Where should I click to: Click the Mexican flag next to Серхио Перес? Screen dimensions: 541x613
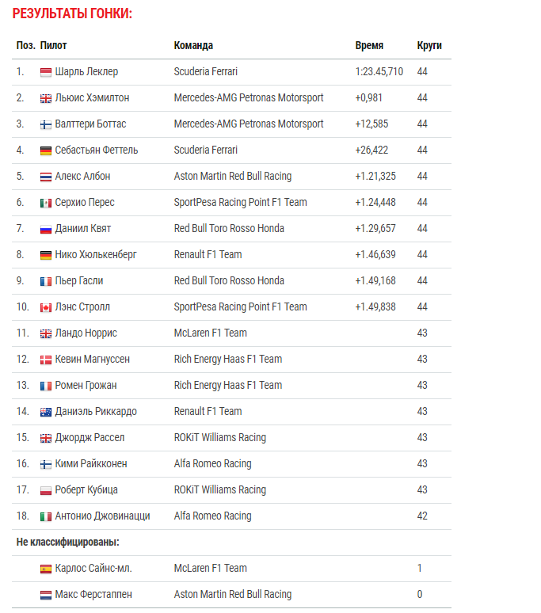point(46,204)
